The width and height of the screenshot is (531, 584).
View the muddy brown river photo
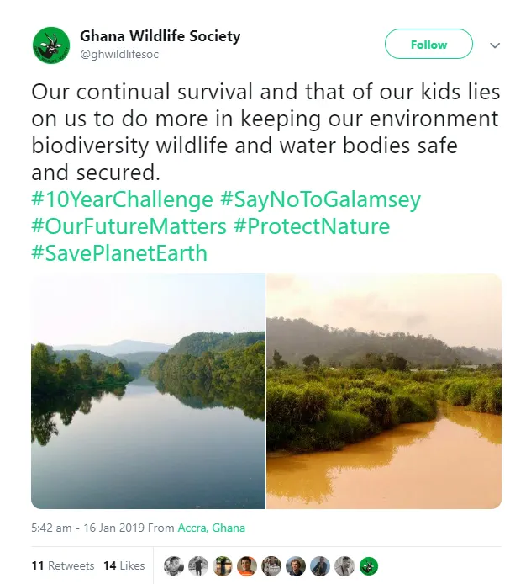click(384, 391)
